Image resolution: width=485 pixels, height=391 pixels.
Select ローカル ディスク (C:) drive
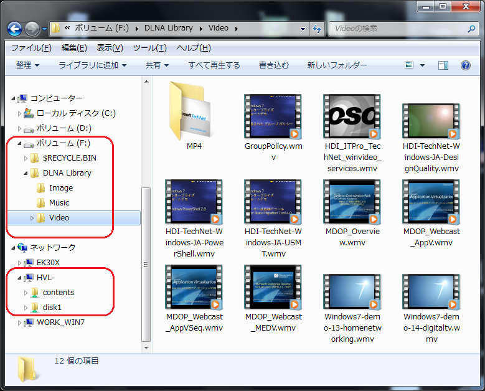(x=76, y=113)
